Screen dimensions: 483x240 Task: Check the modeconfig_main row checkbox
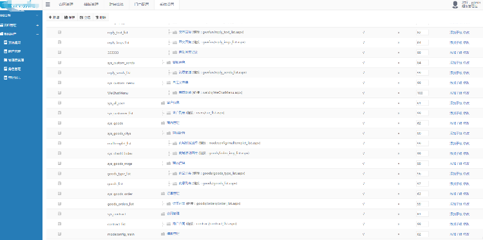pyautogui.click(x=59, y=234)
